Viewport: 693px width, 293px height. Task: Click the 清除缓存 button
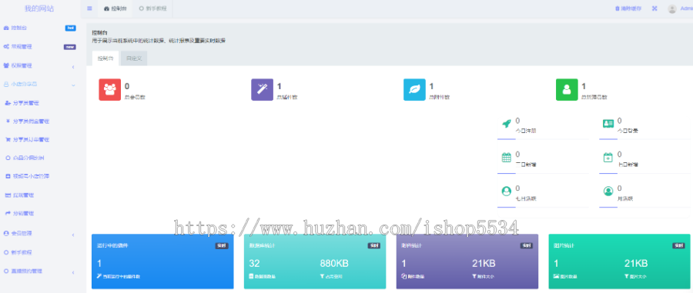[628, 8]
